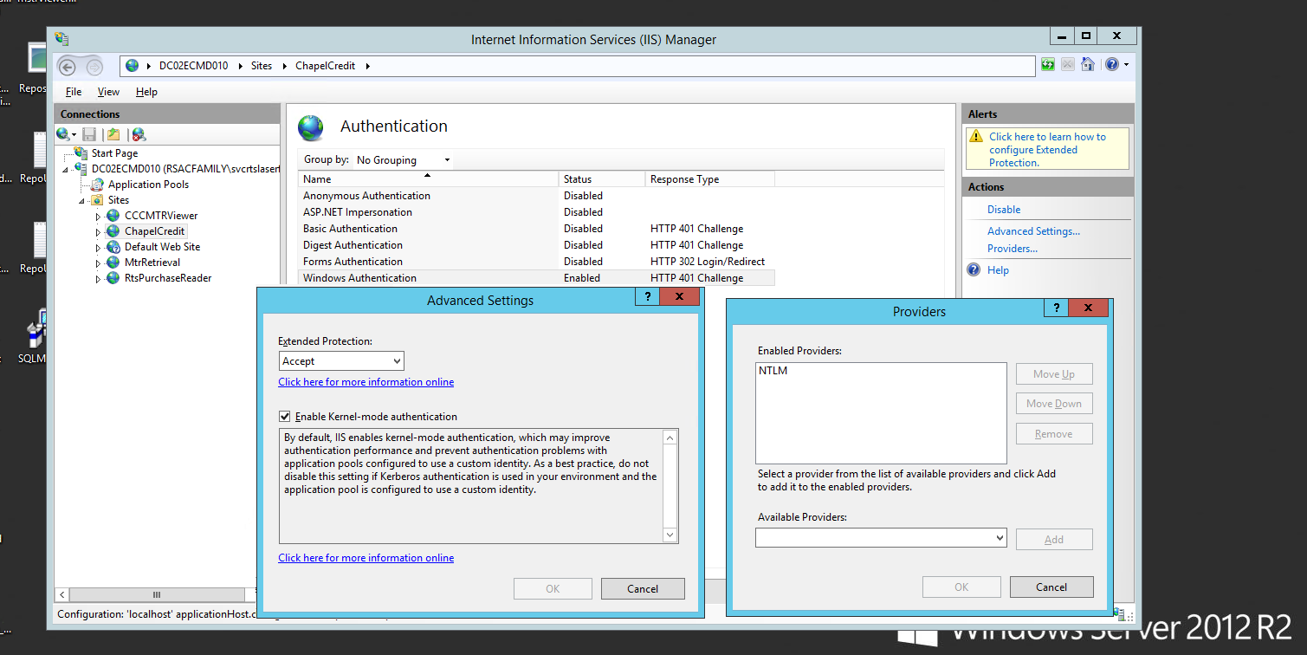Click the Stop icon beside Refresh
The width and height of the screenshot is (1307, 655).
click(1068, 64)
